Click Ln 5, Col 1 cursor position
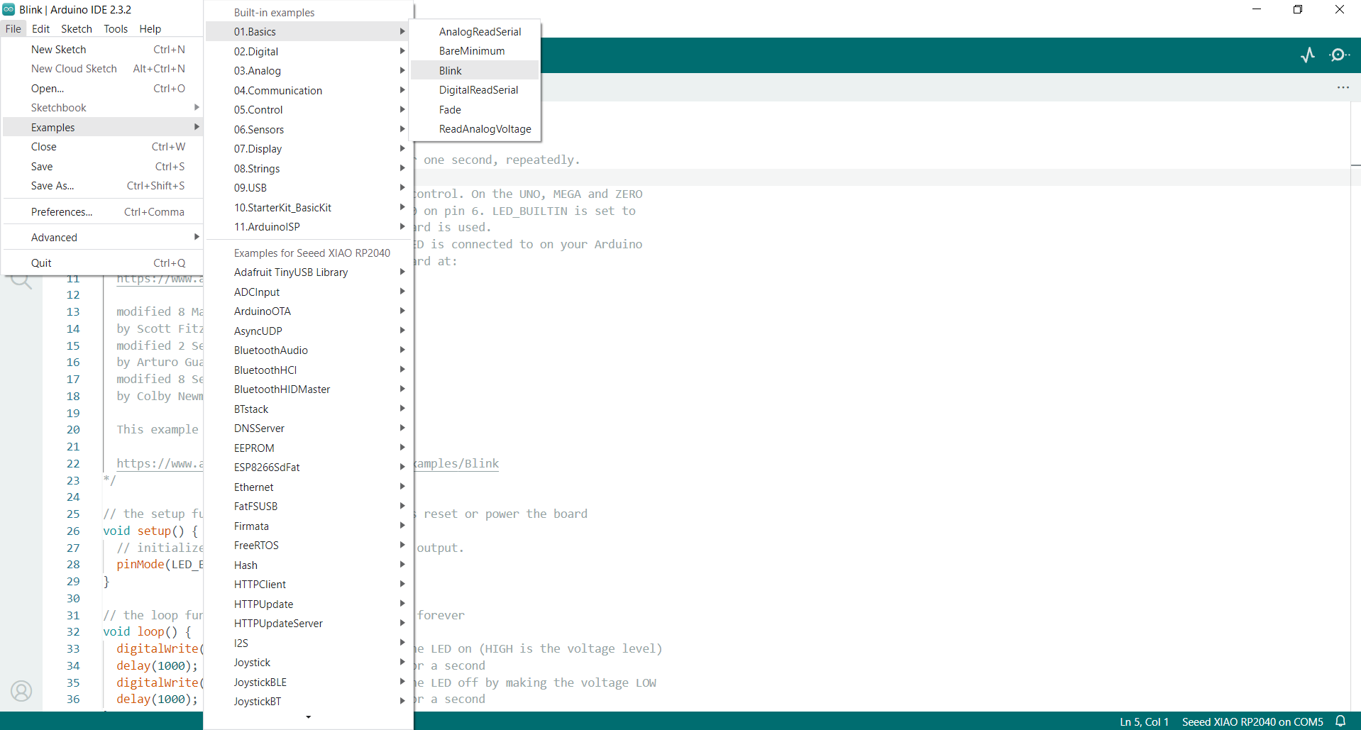Image resolution: width=1361 pixels, height=730 pixels. [x=1144, y=721]
